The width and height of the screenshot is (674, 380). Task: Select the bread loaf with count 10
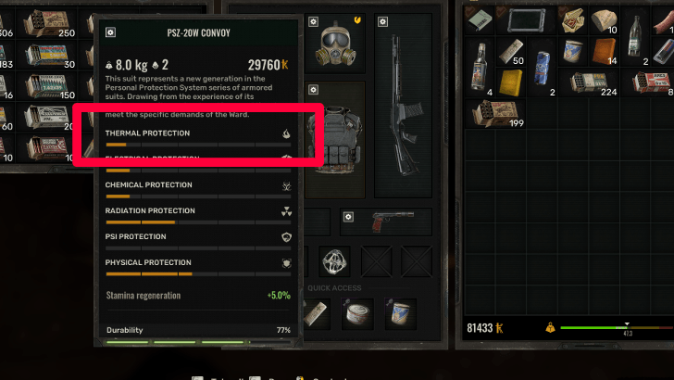click(604, 19)
